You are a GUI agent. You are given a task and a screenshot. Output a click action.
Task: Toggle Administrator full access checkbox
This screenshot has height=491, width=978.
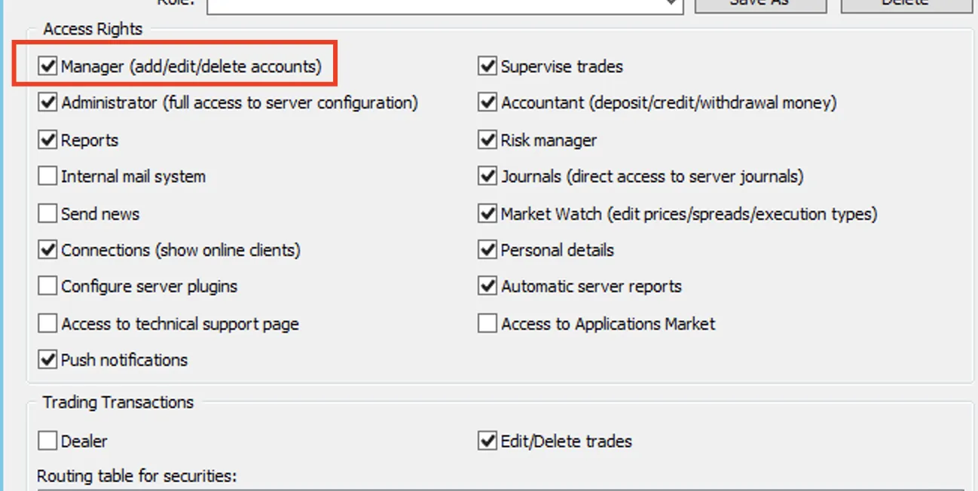[x=48, y=102]
